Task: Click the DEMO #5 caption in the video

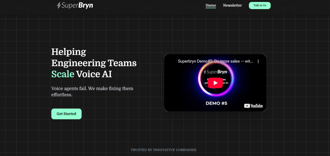Action: pyautogui.click(x=216, y=103)
